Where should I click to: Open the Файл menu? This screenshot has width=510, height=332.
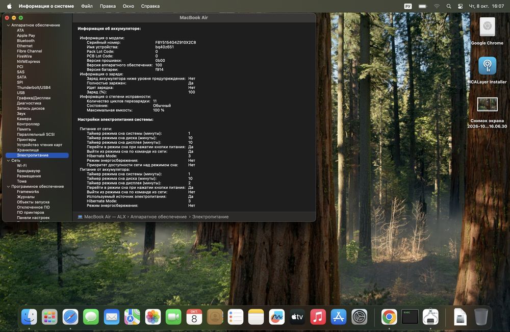[x=87, y=6]
